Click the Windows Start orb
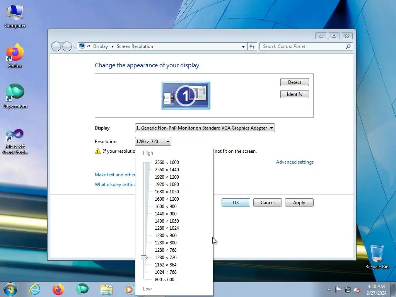The height and width of the screenshot is (297, 396). point(10,289)
